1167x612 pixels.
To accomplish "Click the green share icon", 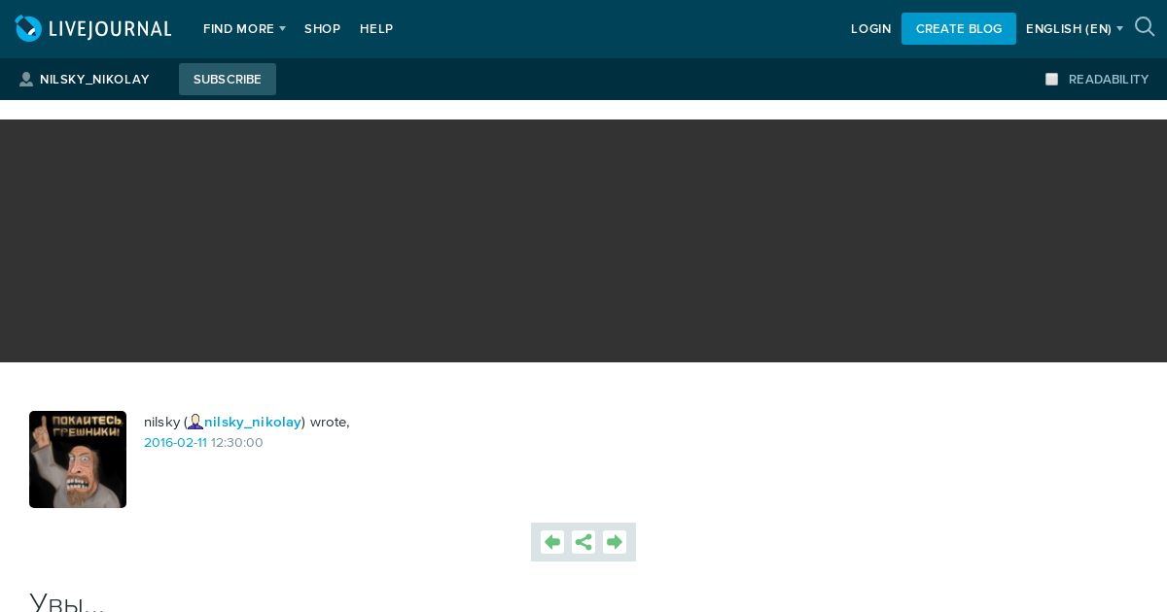I will click(x=583, y=542).
